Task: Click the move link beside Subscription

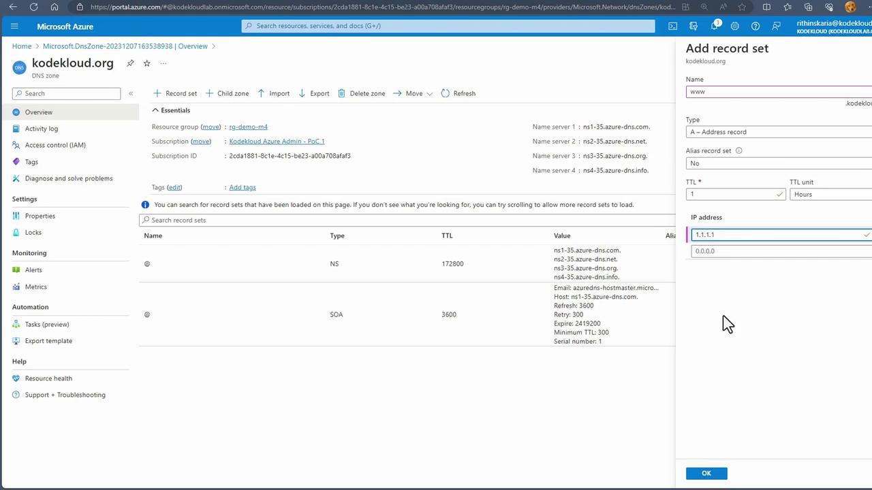Action: pos(200,142)
